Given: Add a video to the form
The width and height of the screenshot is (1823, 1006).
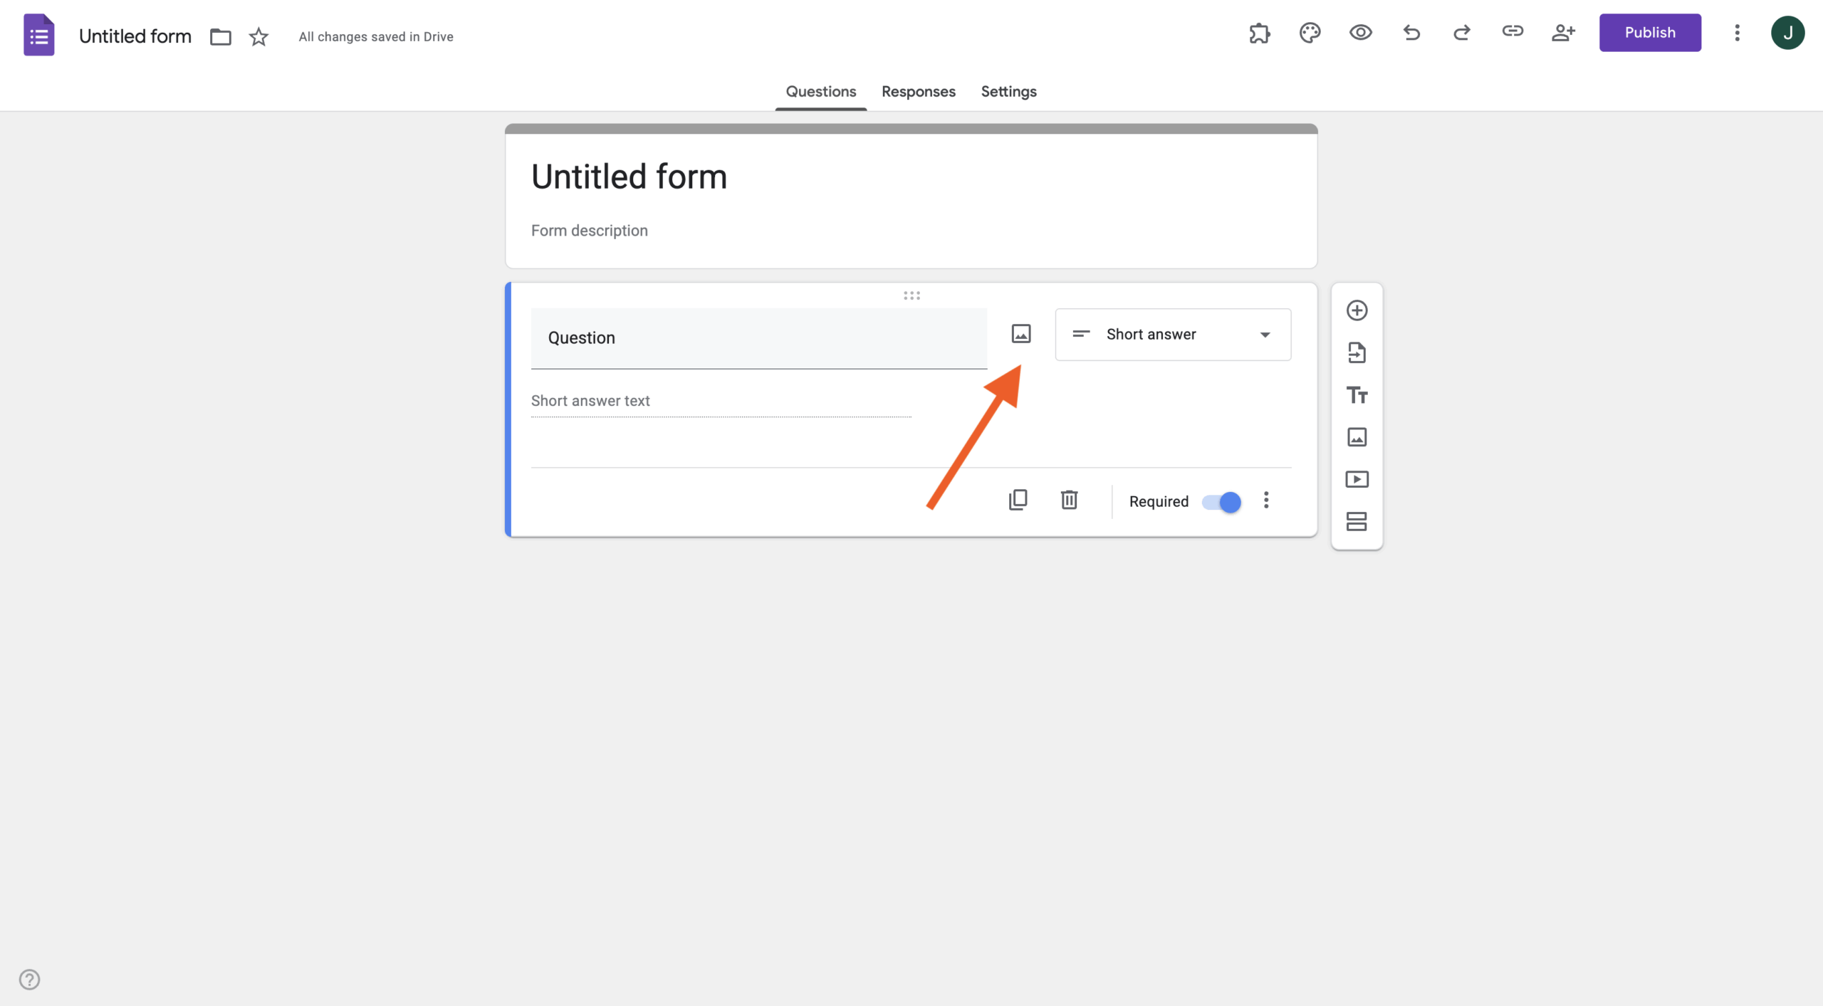Looking at the screenshot, I should coord(1357,479).
